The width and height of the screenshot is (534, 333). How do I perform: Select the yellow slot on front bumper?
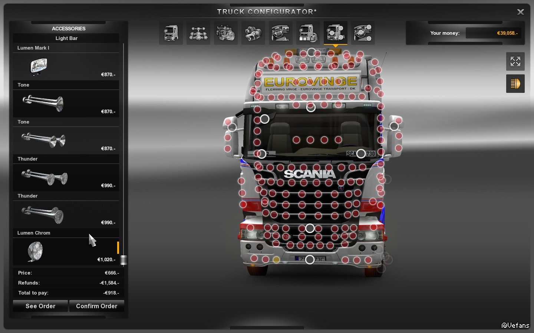click(x=276, y=260)
